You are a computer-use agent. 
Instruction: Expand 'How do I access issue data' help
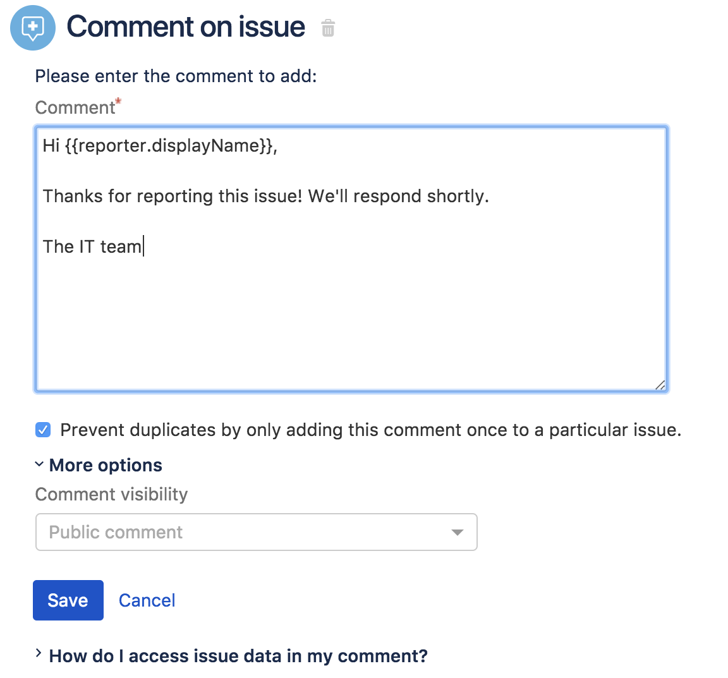(238, 656)
